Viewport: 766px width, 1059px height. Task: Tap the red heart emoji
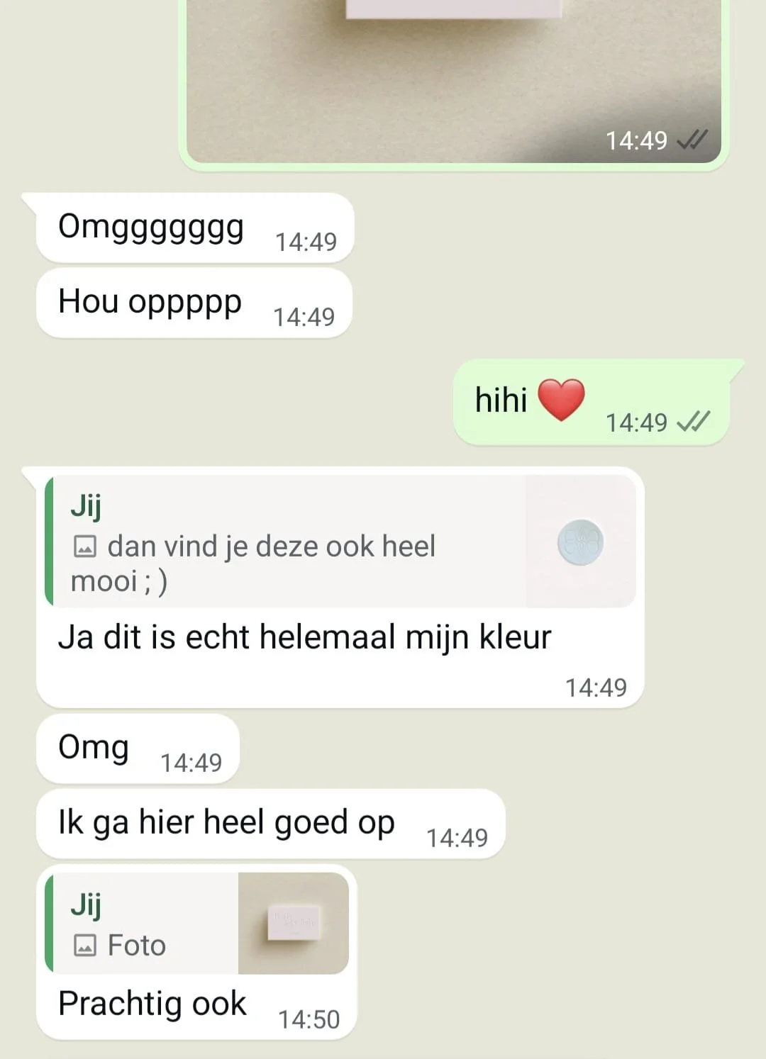click(561, 400)
